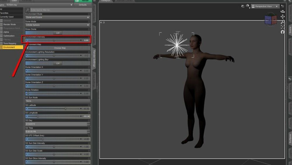Image resolution: width=292 pixels, height=165 pixels.
Task: Click the red-blue view cube
Action: point(271,19)
